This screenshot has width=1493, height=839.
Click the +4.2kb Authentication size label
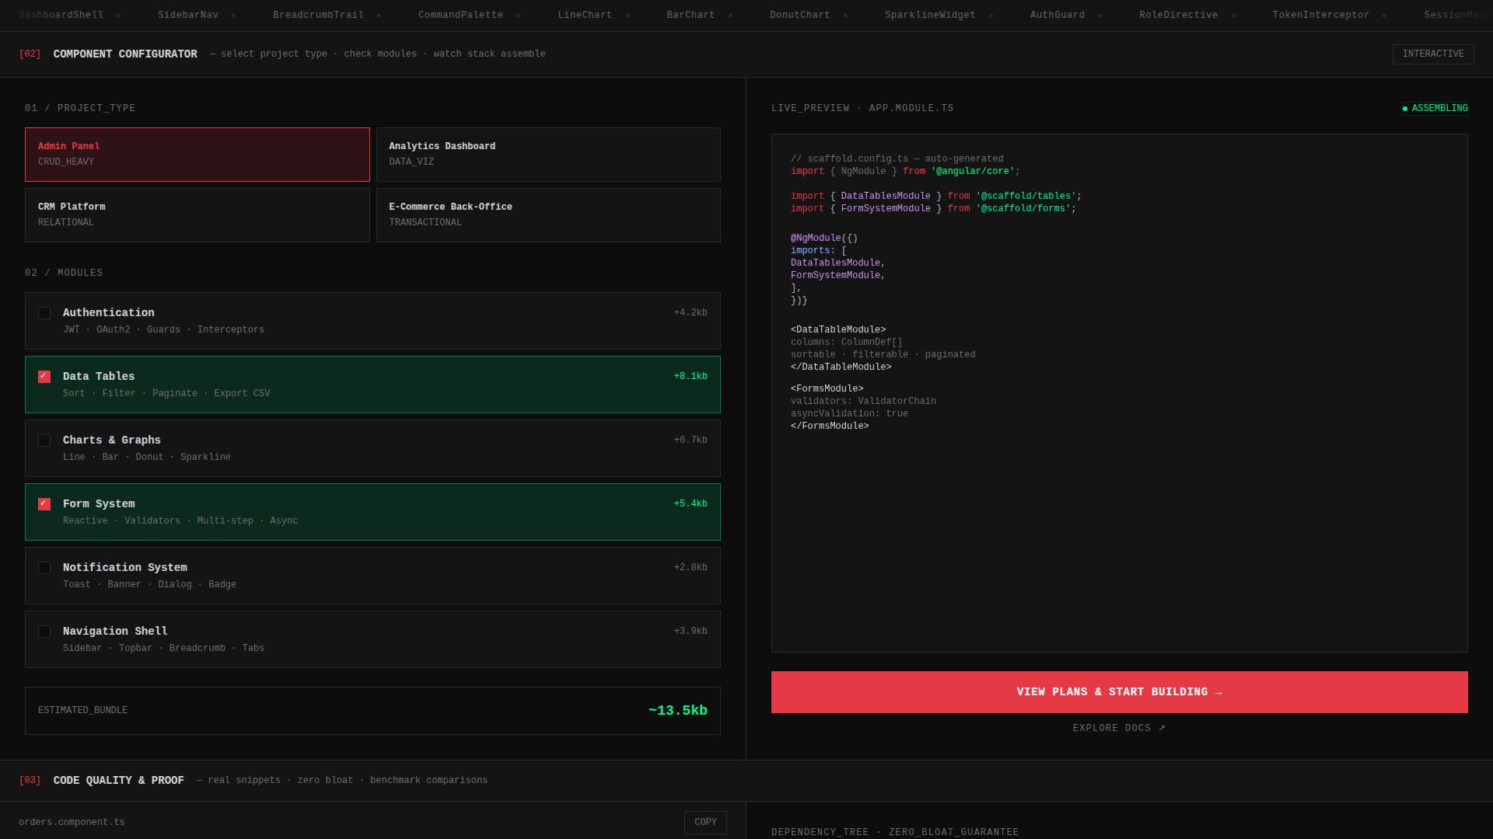[691, 313]
